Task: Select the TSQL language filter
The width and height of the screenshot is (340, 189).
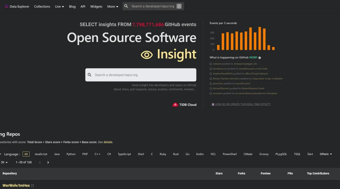Action: 297,154
